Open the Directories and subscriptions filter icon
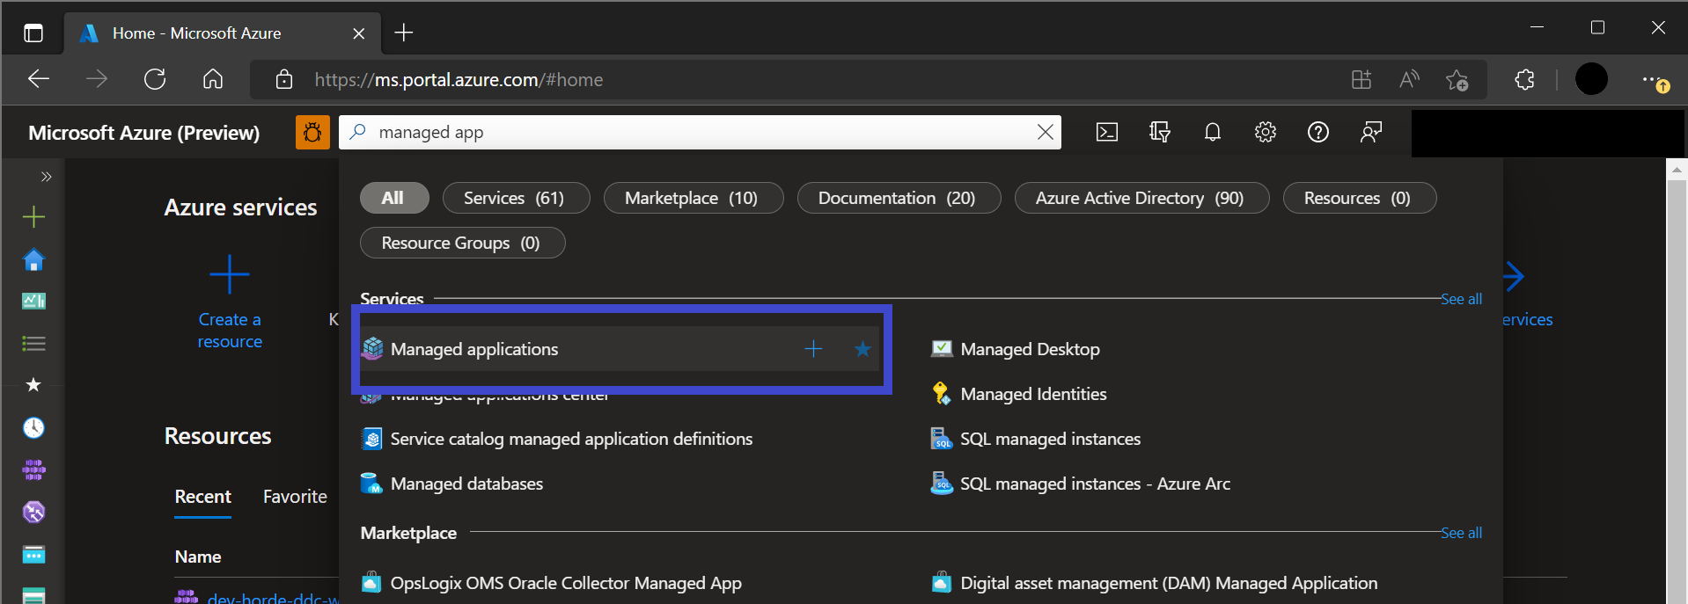 [x=1160, y=132]
